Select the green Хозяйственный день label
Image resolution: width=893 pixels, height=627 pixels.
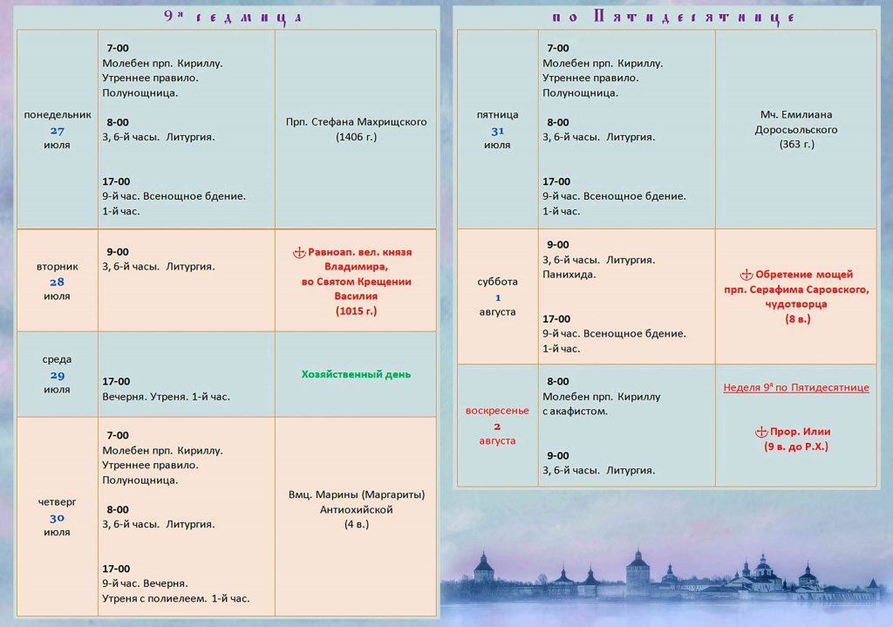pos(356,374)
